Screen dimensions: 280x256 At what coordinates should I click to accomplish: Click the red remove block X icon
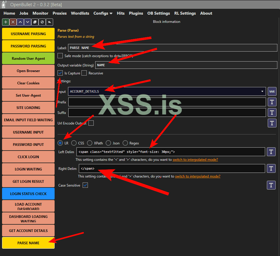click(13, 22)
